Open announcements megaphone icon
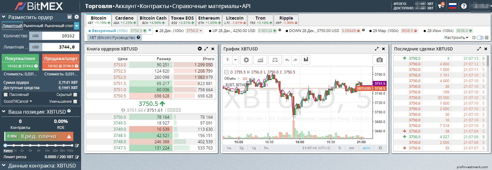The width and height of the screenshot is (492, 170). (441, 5)
